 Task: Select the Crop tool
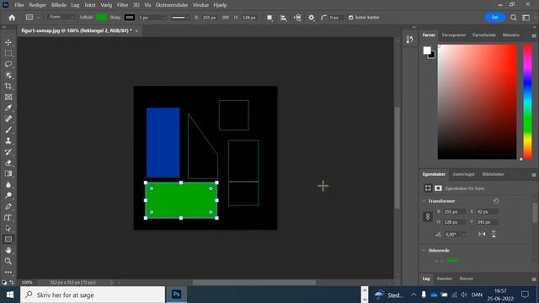pyautogui.click(x=8, y=86)
